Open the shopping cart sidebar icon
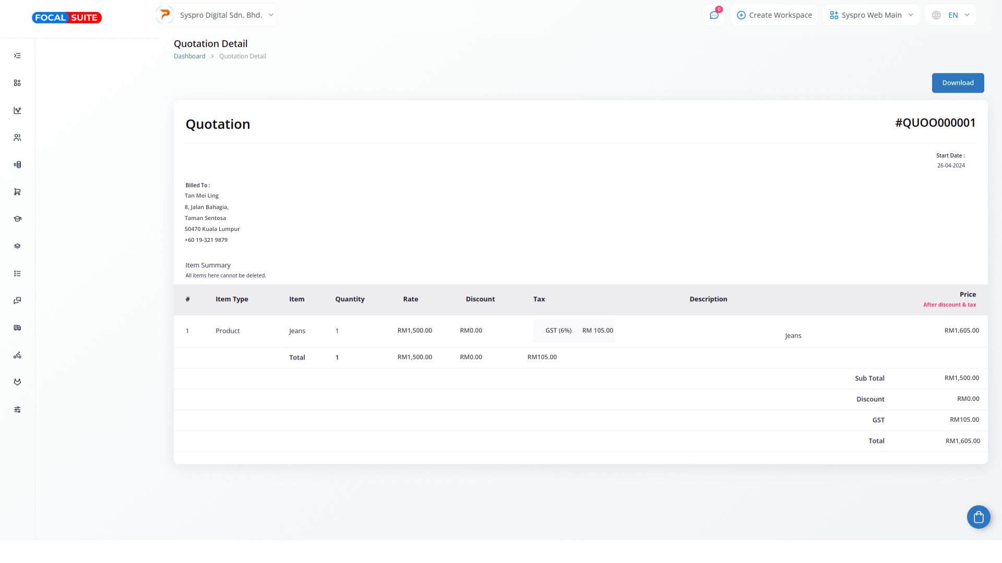The image size is (1002, 563). [17, 192]
